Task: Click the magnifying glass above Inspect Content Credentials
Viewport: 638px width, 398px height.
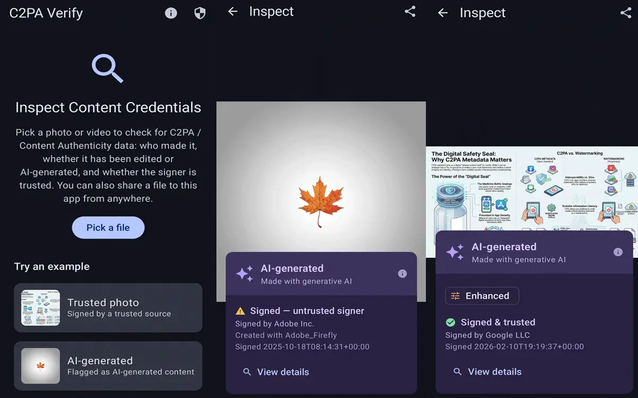Action: [x=108, y=68]
